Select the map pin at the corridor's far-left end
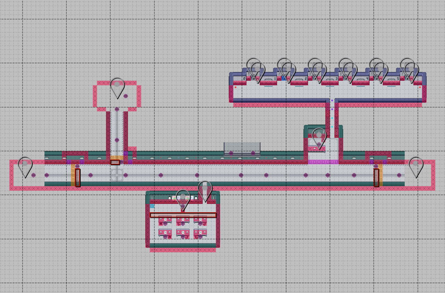The image size is (445, 293). pos(25,167)
